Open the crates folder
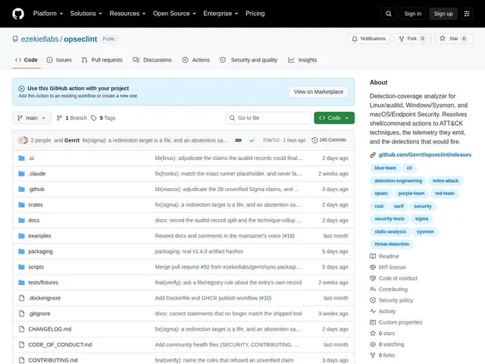 coord(36,205)
